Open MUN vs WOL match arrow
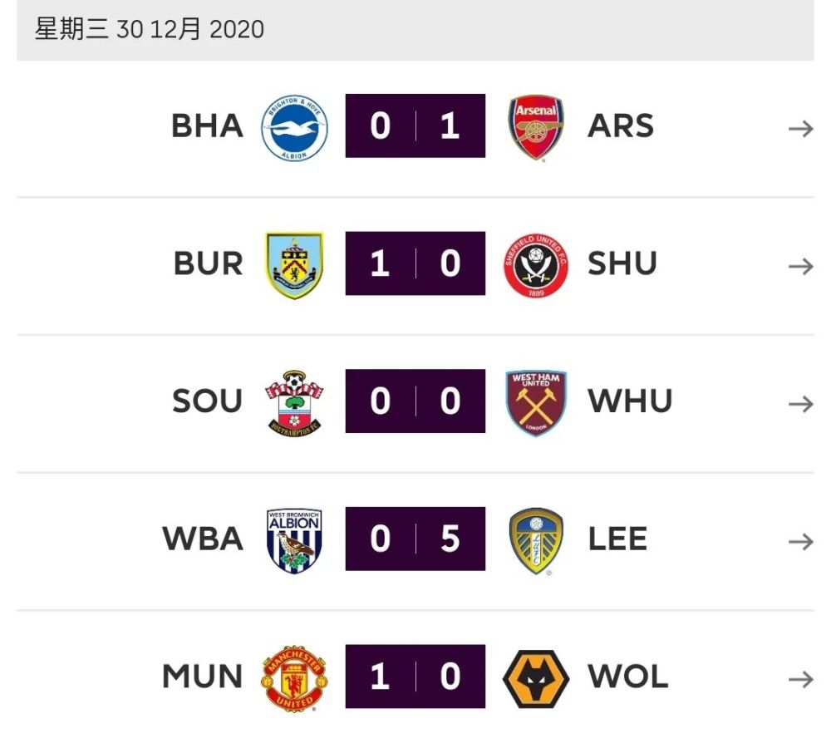The image size is (831, 743). pos(801,679)
